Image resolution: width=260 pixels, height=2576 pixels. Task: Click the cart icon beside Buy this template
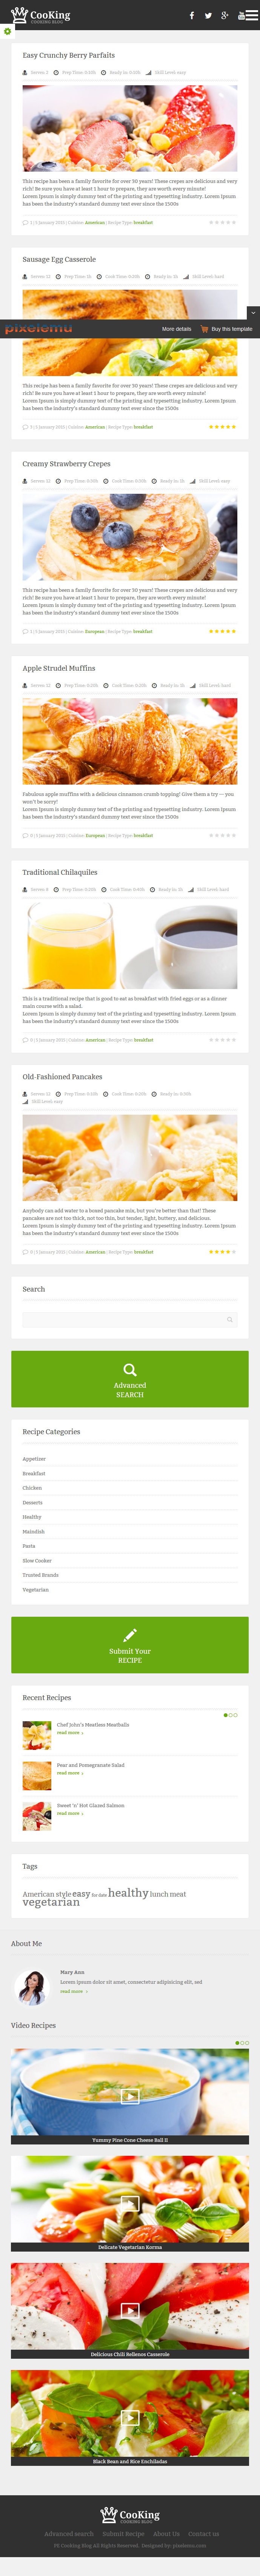(204, 329)
